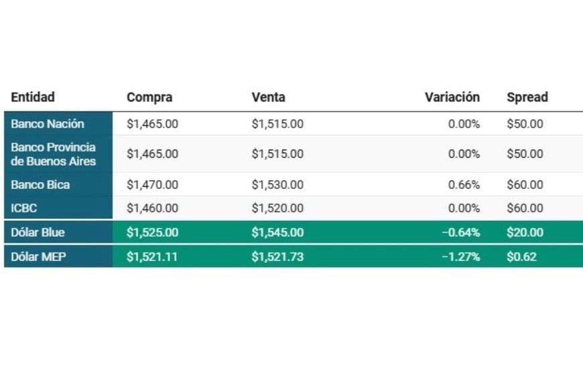Click the Spread column header
This screenshot has width=583, height=387.
[527, 97]
